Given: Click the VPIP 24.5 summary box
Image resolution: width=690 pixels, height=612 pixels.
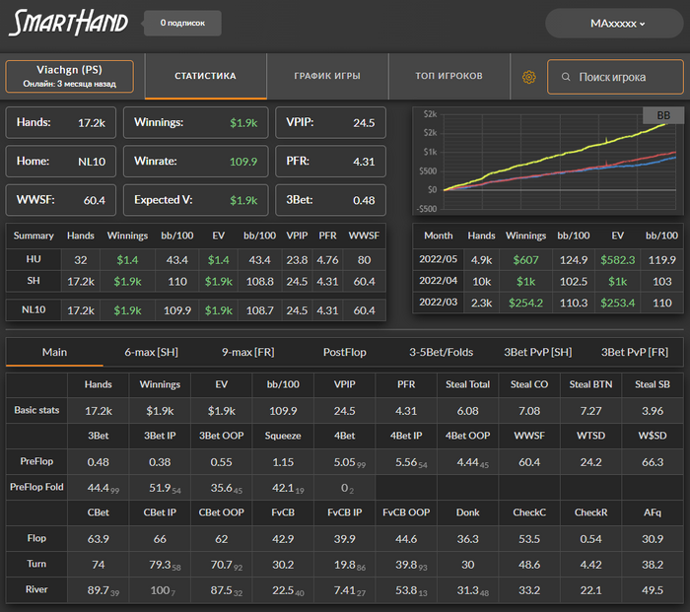Looking at the screenshot, I should [330, 122].
